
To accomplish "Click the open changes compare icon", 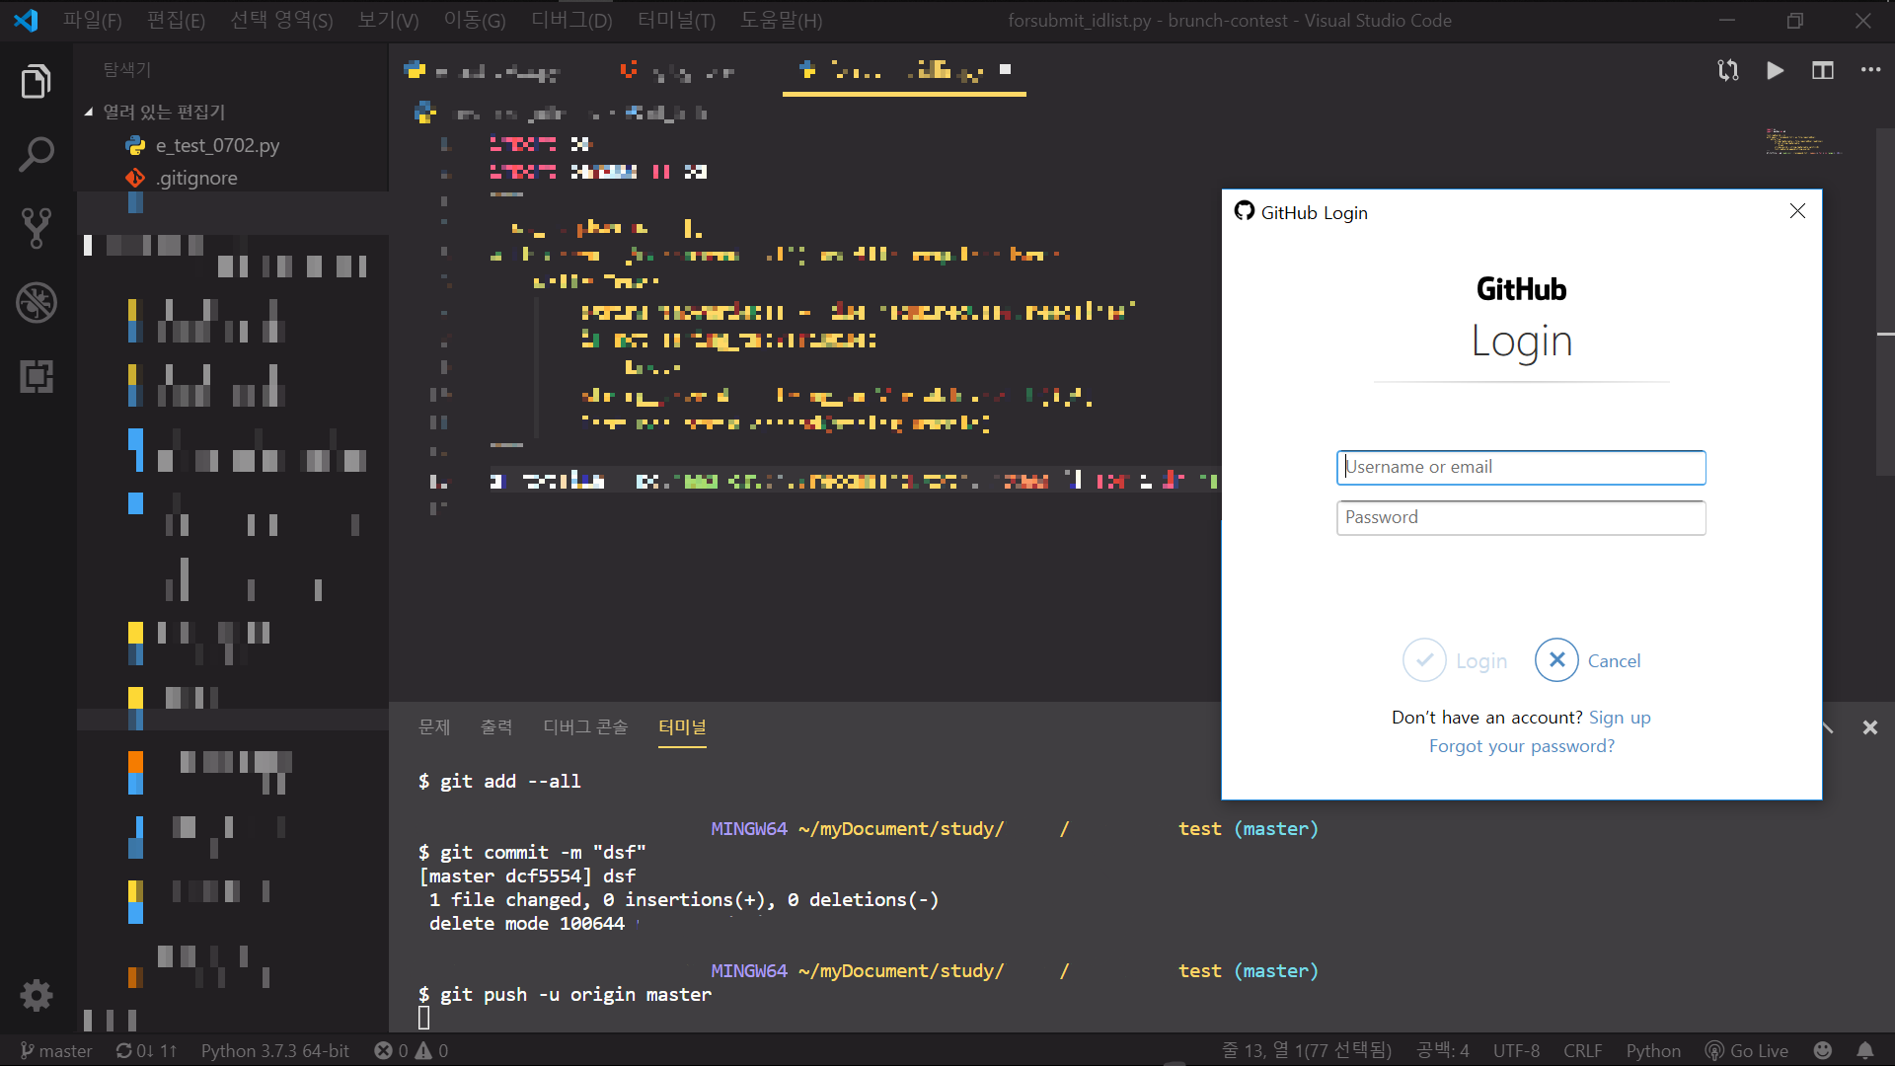I will [x=1728, y=70].
